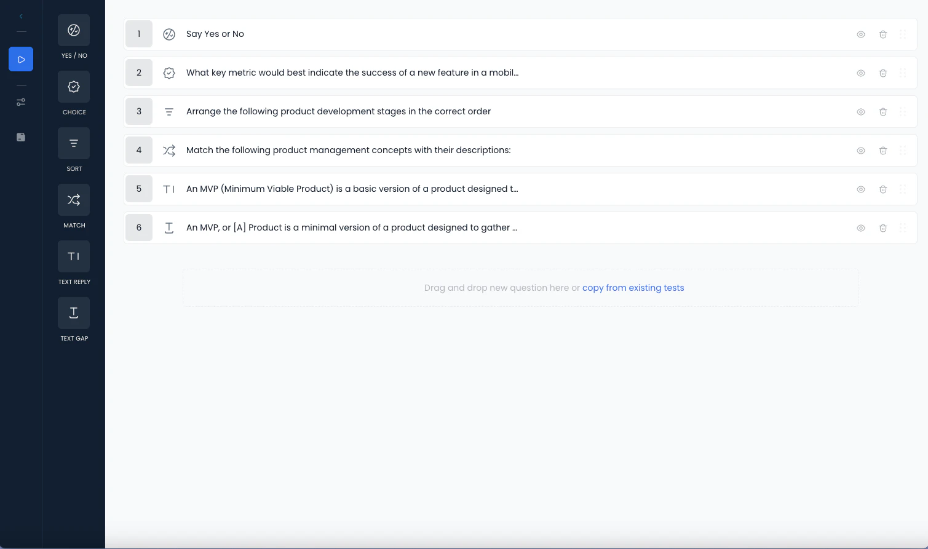Image resolution: width=928 pixels, height=549 pixels.
Task: Select the CHOICE question type
Action: pos(73,86)
